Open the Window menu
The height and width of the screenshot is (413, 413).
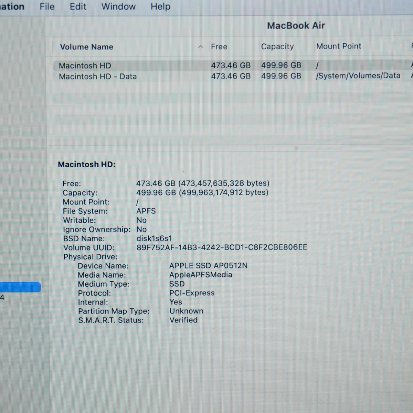[x=118, y=7]
